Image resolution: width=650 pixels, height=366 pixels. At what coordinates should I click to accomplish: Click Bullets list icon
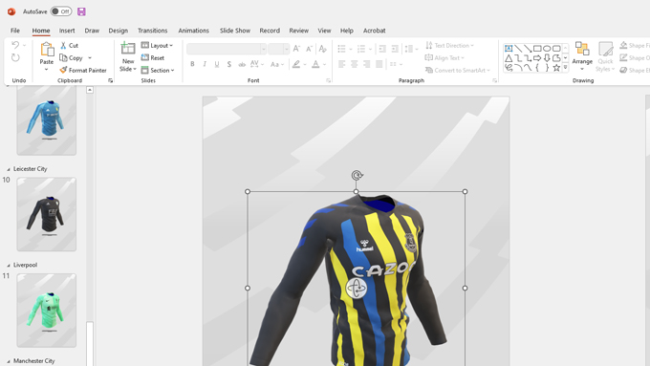[341, 49]
